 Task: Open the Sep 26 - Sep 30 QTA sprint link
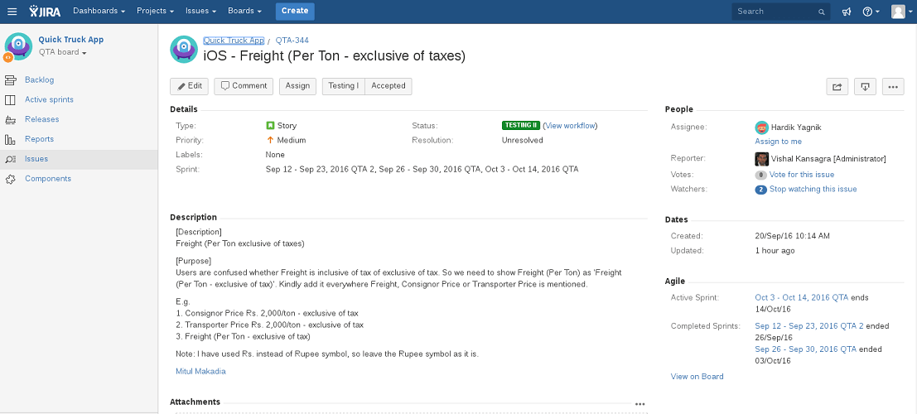click(805, 349)
